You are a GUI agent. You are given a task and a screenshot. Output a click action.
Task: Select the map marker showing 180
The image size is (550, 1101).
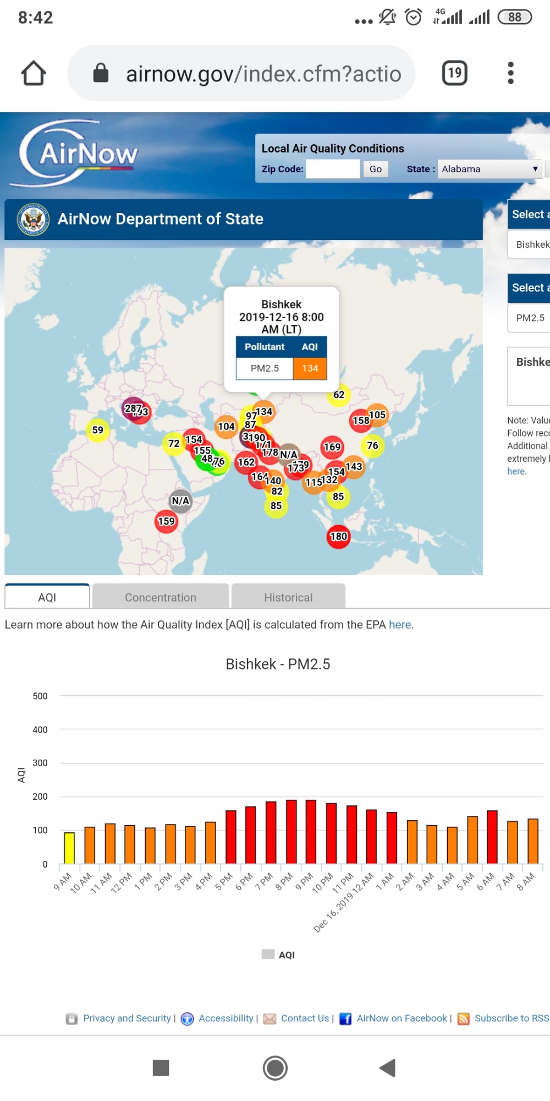click(338, 537)
